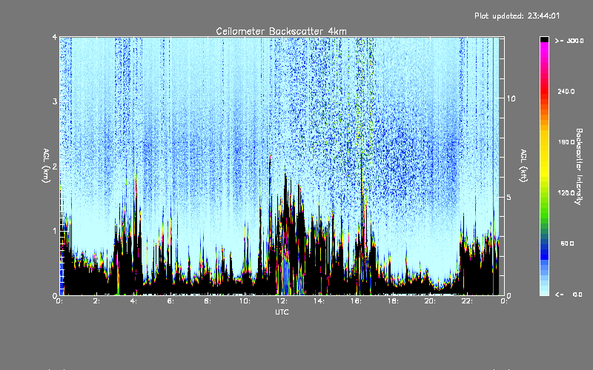The image size is (593, 370).
Task: Click the 'Plot updated: 23:44:01' timestamp
Action: tap(517, 16)
